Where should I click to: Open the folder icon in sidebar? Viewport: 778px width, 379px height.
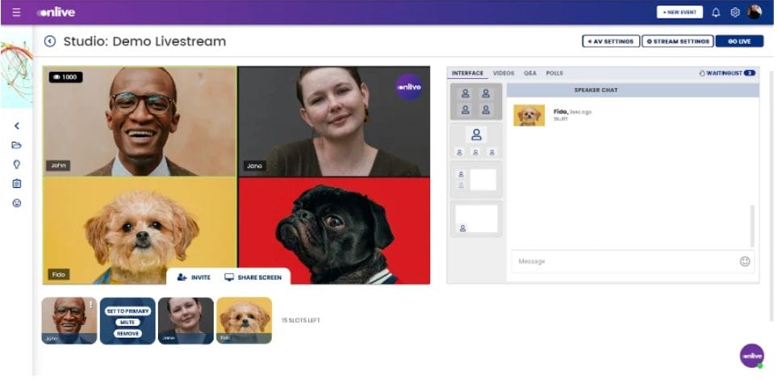coord(16,145)
